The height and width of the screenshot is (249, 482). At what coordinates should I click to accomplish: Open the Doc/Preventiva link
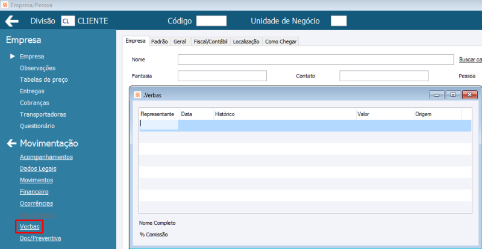40,238
